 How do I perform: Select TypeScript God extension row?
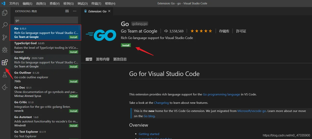click(x=45, y=48)
